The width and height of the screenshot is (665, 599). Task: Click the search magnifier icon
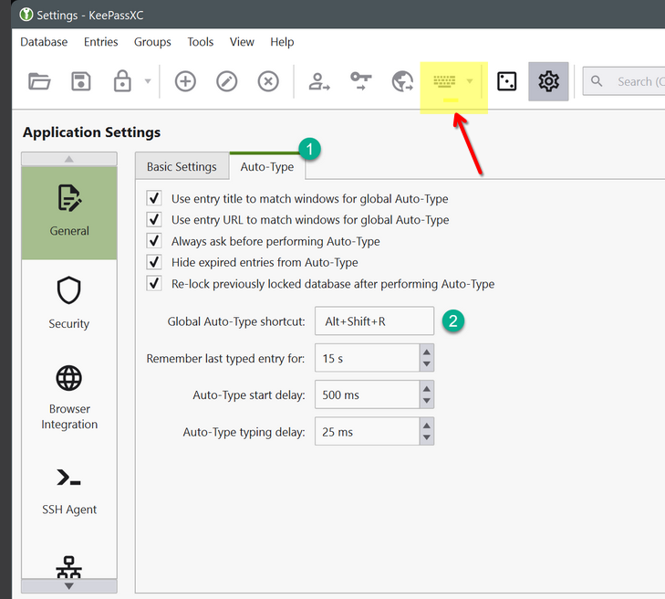(x=597, y=81)
